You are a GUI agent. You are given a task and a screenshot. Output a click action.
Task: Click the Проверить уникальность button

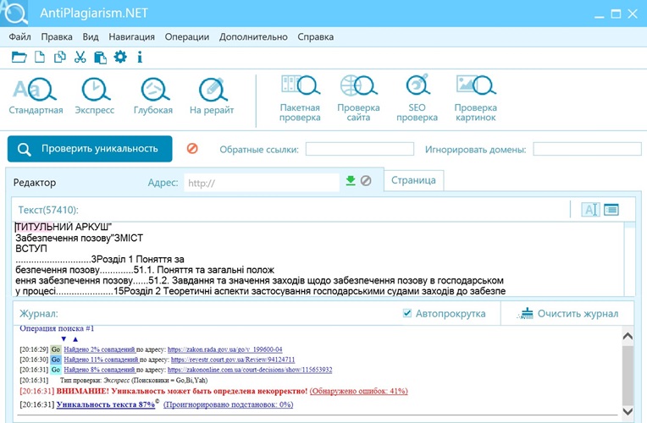pyautogui.click(x=90, y=149)
